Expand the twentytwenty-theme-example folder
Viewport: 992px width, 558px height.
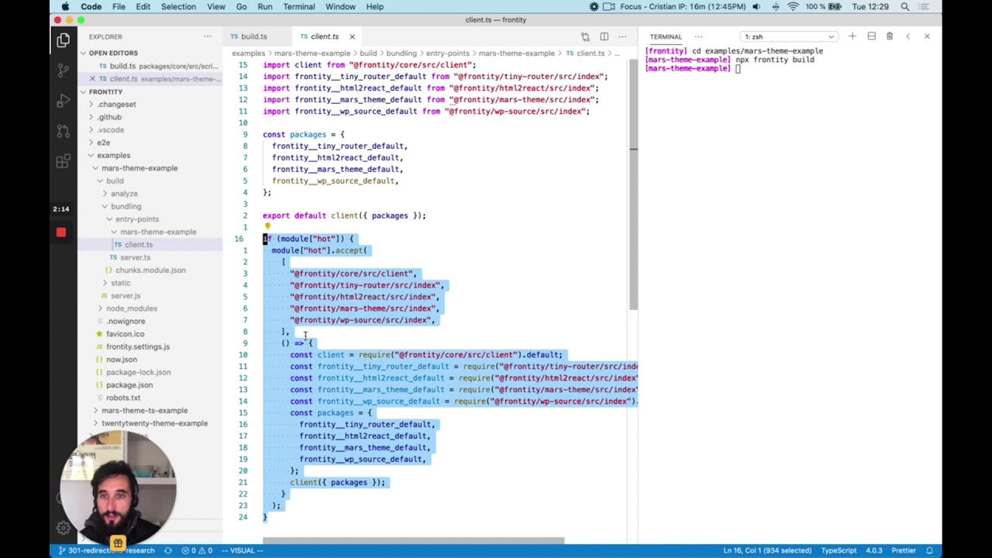(154, 423)
